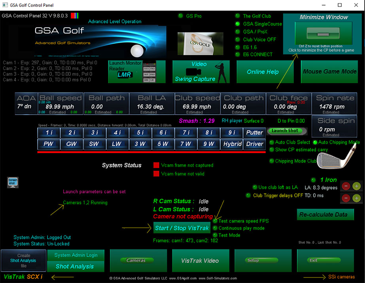Decrease launch angle with upper minus button

[x=345, y=186]
